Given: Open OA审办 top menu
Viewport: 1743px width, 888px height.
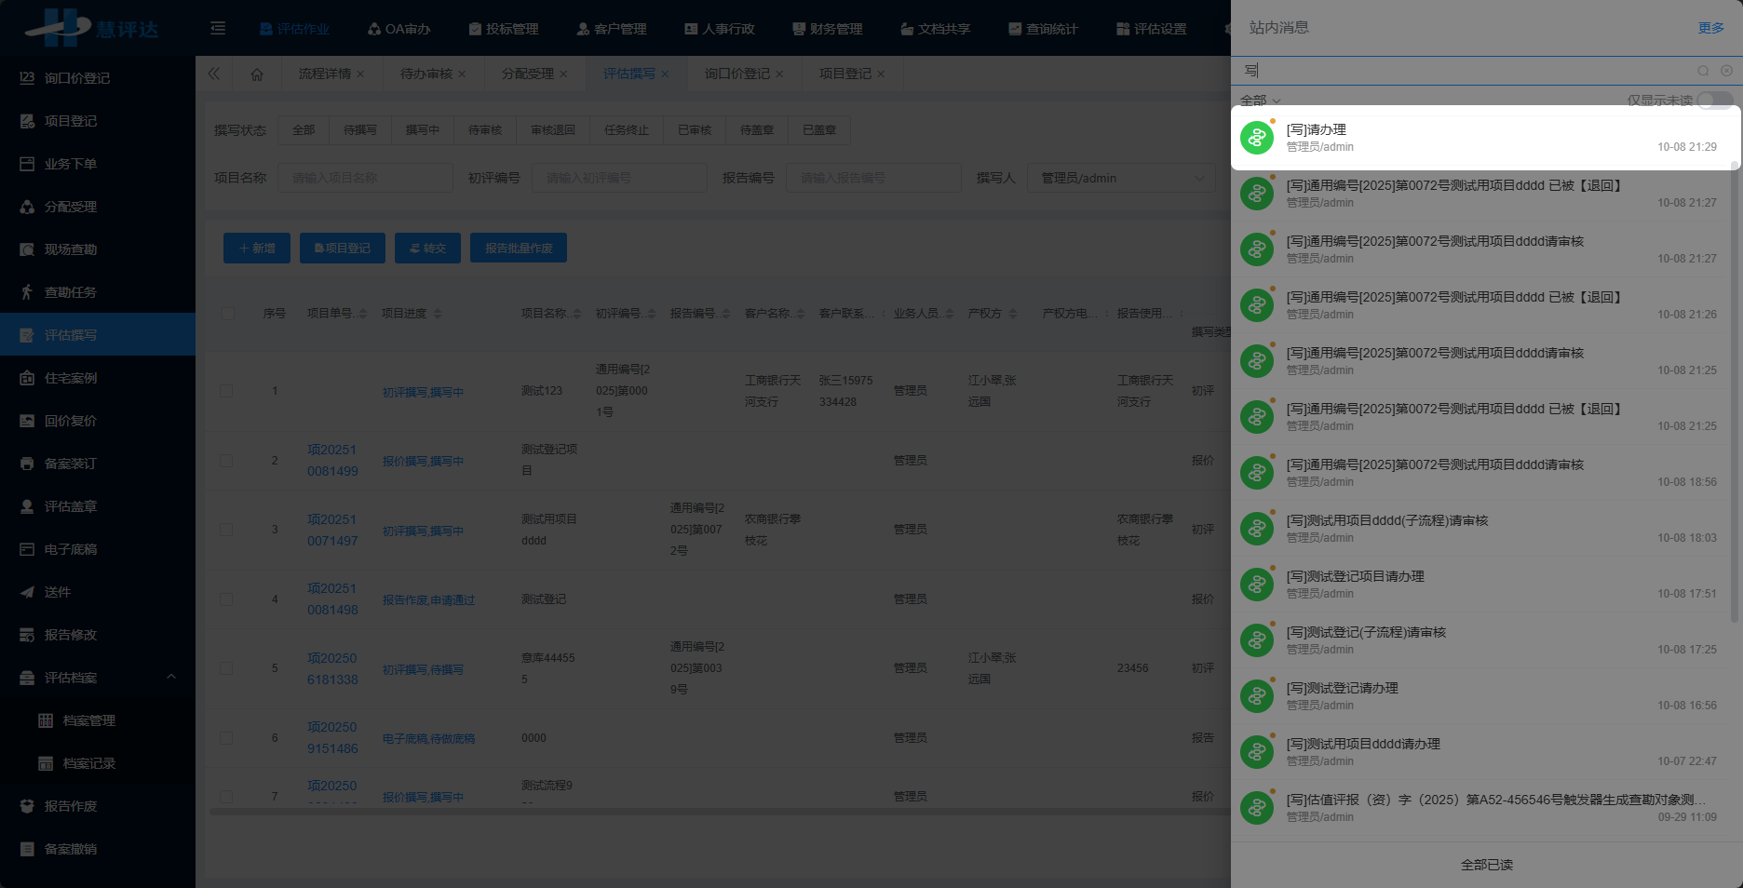Looking at the screenshot, I should 399,29.
